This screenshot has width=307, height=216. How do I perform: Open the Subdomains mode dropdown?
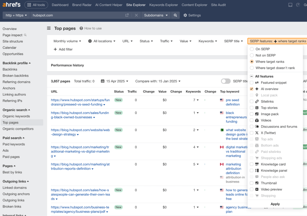tap(156, 15)
